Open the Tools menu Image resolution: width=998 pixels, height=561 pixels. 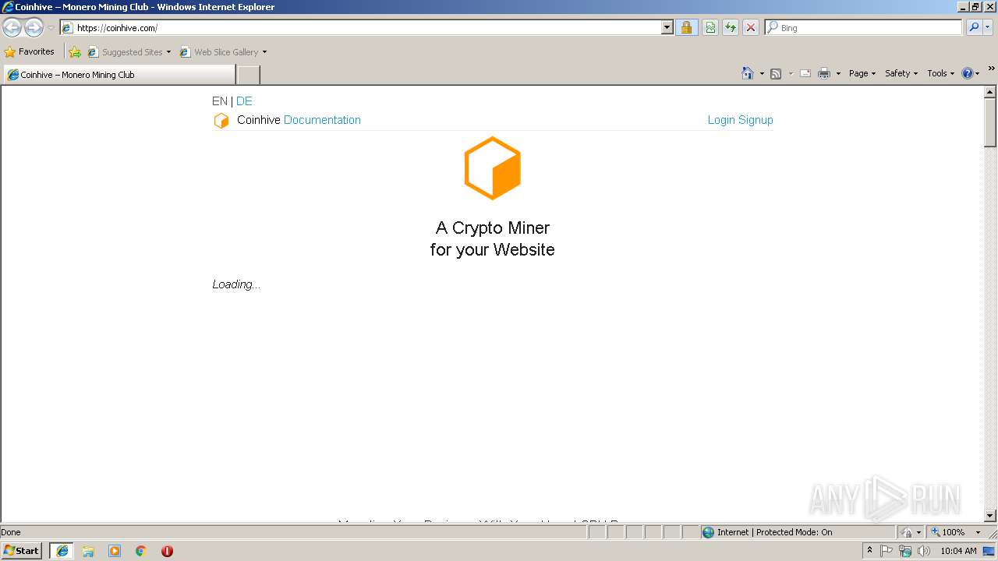940,73
